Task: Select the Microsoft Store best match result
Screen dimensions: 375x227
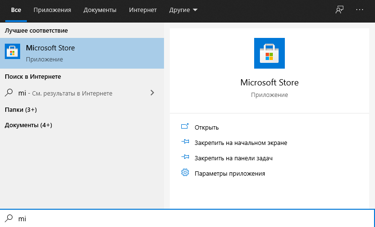Action: (82, 53)
